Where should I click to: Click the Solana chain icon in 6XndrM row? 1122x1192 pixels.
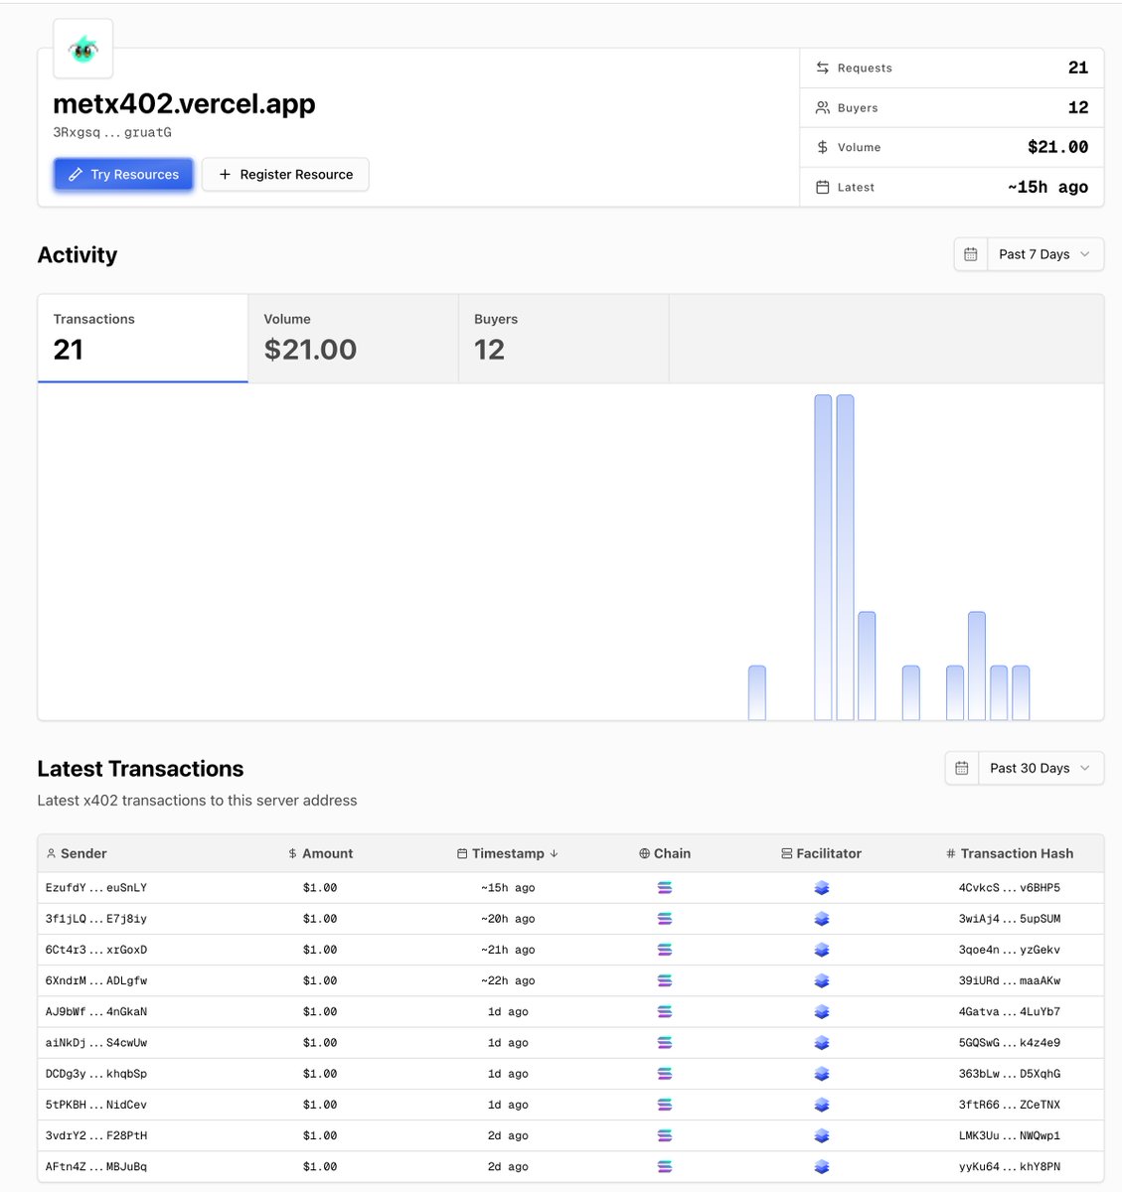tap(665, 980)
